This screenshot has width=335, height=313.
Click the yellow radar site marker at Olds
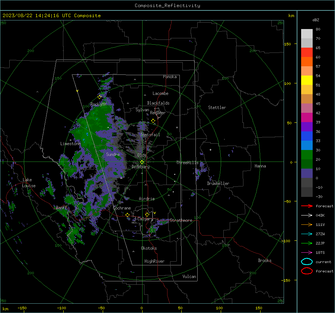coord(142,162)
